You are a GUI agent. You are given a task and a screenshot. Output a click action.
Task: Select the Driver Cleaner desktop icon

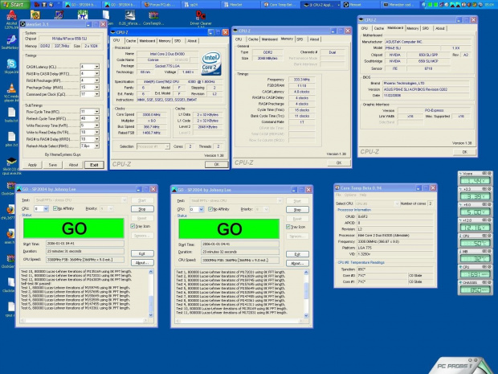click(201, 16)
